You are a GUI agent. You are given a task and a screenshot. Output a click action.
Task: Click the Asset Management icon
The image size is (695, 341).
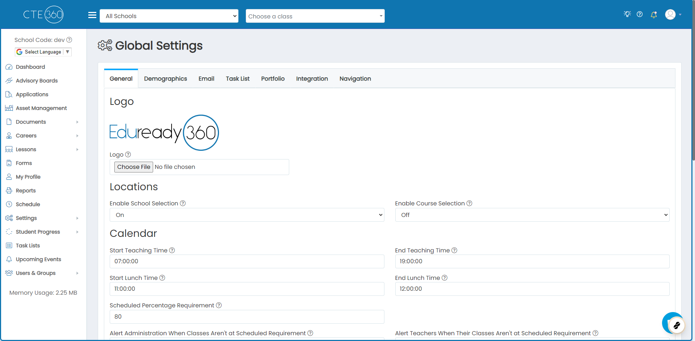(9, 108)
